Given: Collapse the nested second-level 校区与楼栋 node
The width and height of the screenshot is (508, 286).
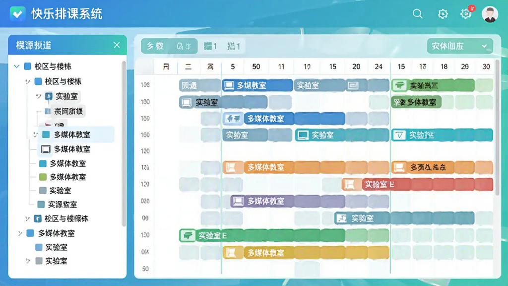Looking at the screenshot, I should (x=28, y=81).
